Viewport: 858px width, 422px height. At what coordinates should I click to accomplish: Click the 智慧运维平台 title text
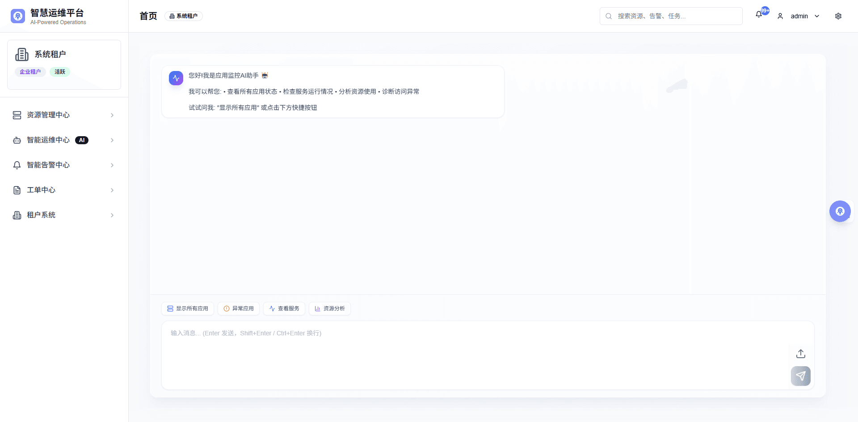point(57,13)
